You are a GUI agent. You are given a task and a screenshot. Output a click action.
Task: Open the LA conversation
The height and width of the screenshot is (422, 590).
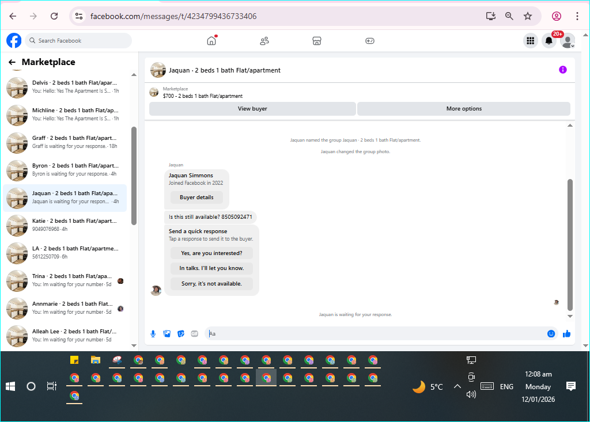(x=65, y=253)
